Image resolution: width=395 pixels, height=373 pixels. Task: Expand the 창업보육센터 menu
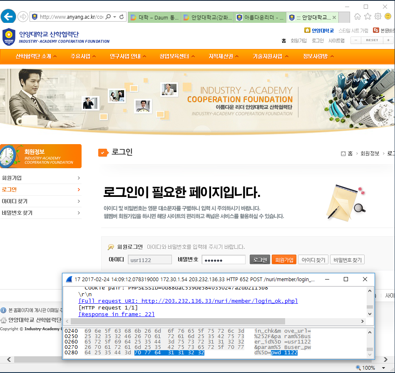click(x=177, y=56)
